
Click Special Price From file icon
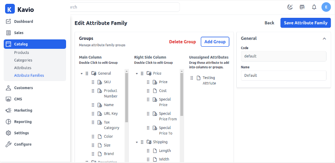155,114
